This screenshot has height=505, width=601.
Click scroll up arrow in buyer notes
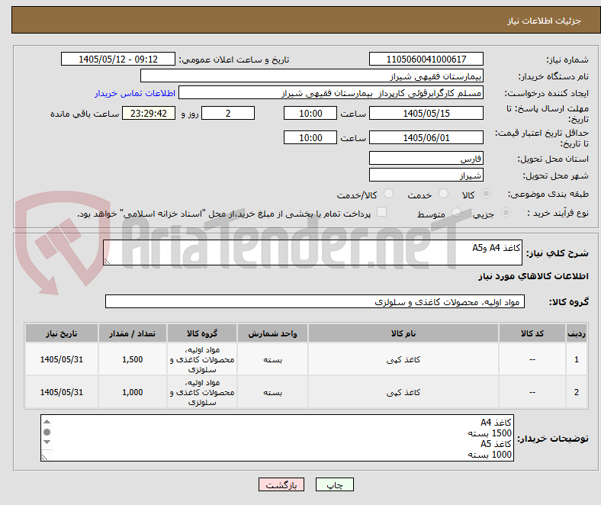(x=47, y=422)
